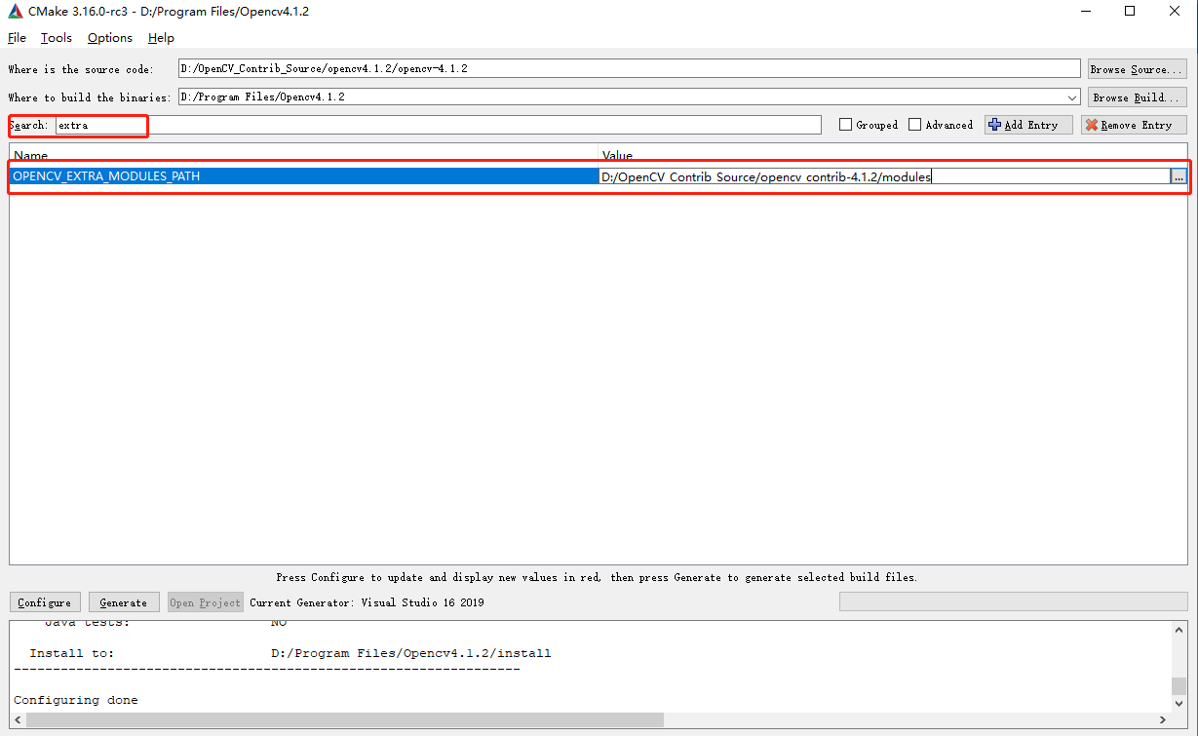1198x736 pixels.
Task: Open the Help menu
Action: click(161, 38)
